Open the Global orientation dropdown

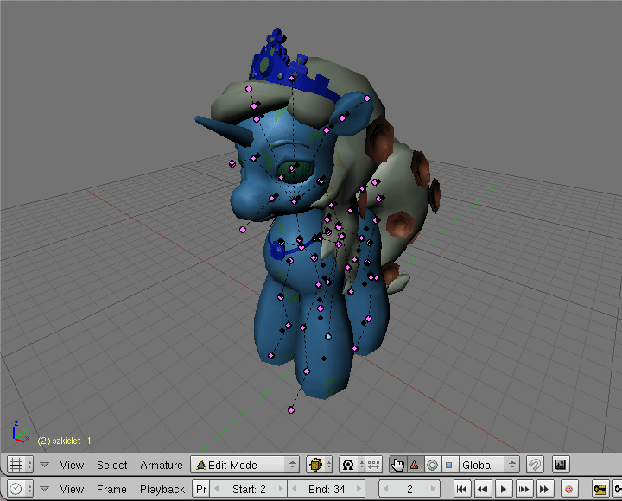489,465
